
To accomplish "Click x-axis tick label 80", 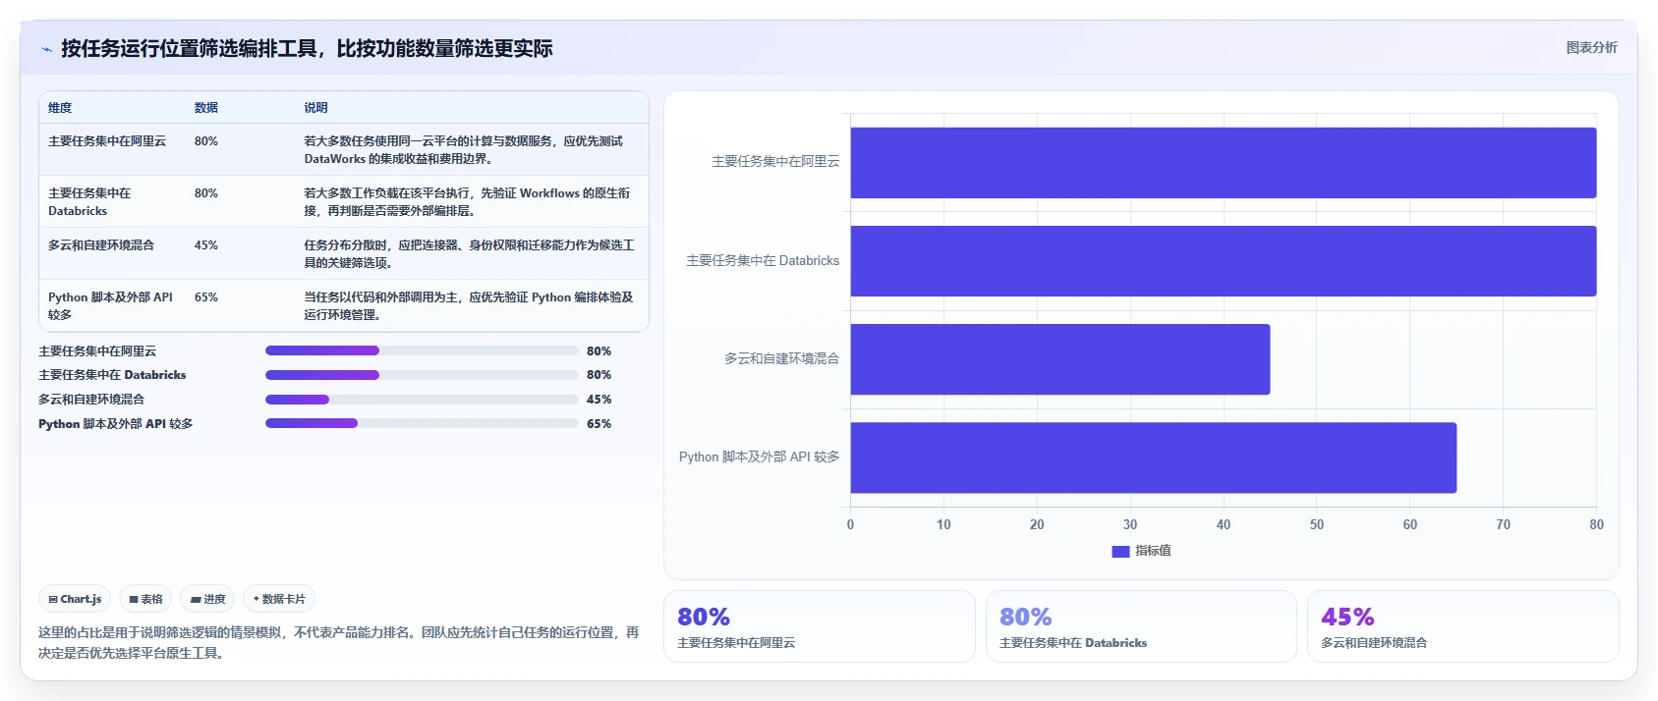I will click(x=1596, y=525).
